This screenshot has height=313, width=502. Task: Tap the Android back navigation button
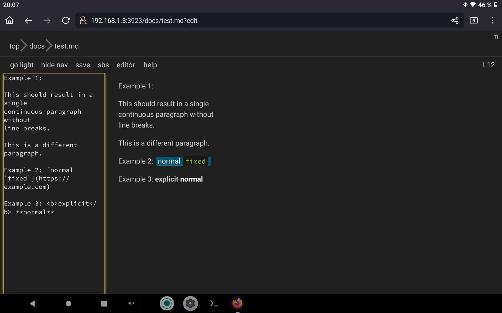33,303
